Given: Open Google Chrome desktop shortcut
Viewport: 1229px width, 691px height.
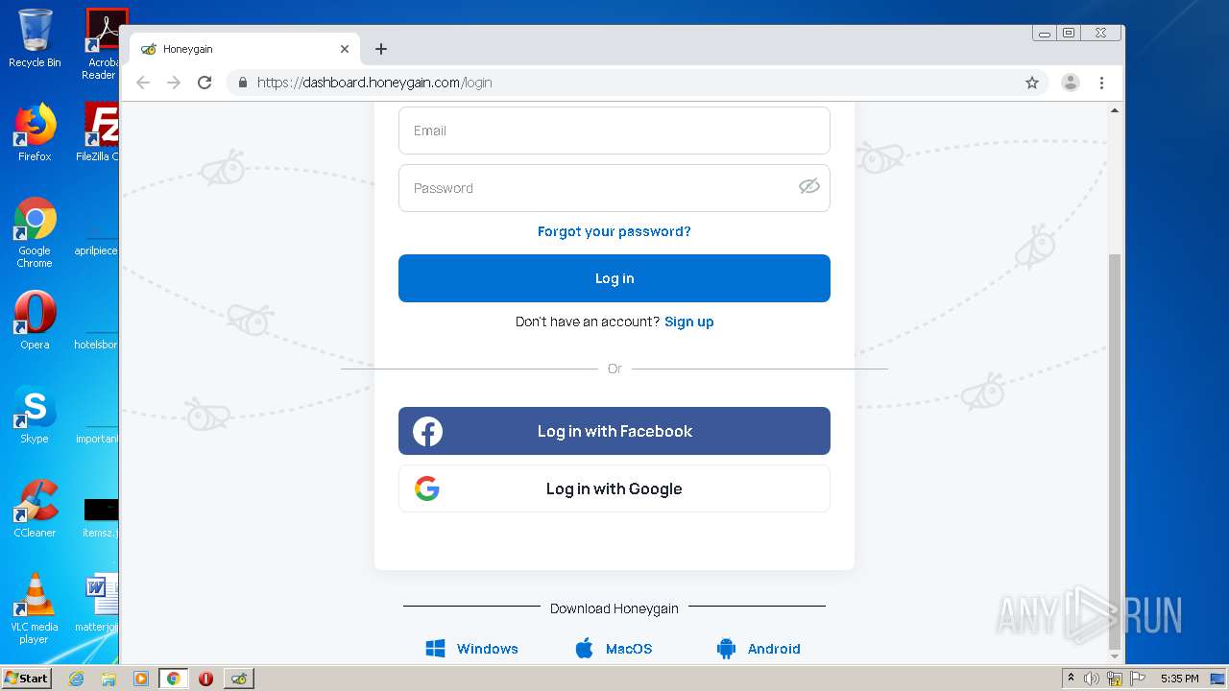Looking at the screenshot, I should point(35,232).
